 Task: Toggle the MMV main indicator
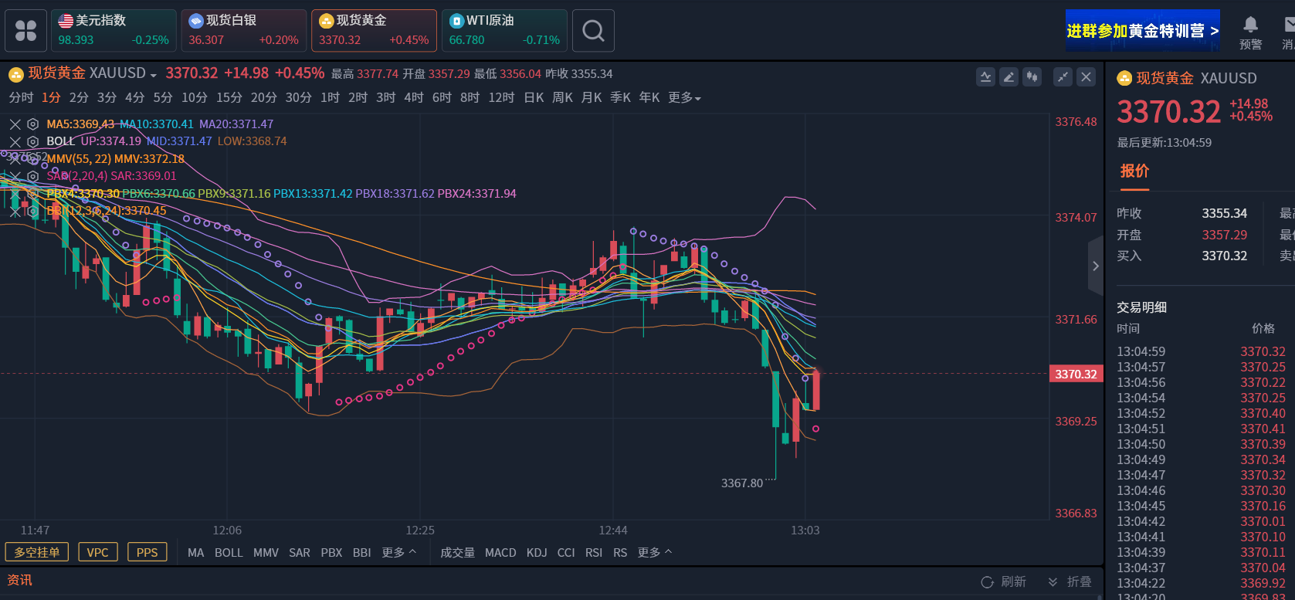coord(266,553)
